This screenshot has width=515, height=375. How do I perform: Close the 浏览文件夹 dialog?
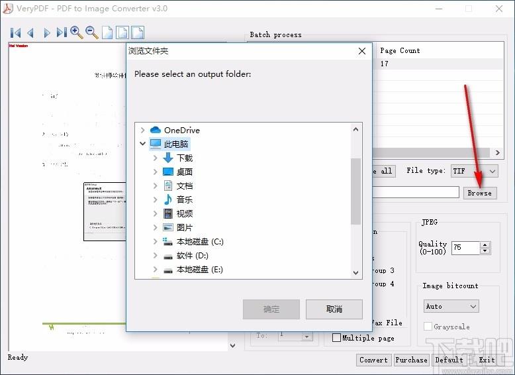pos(362,51)
